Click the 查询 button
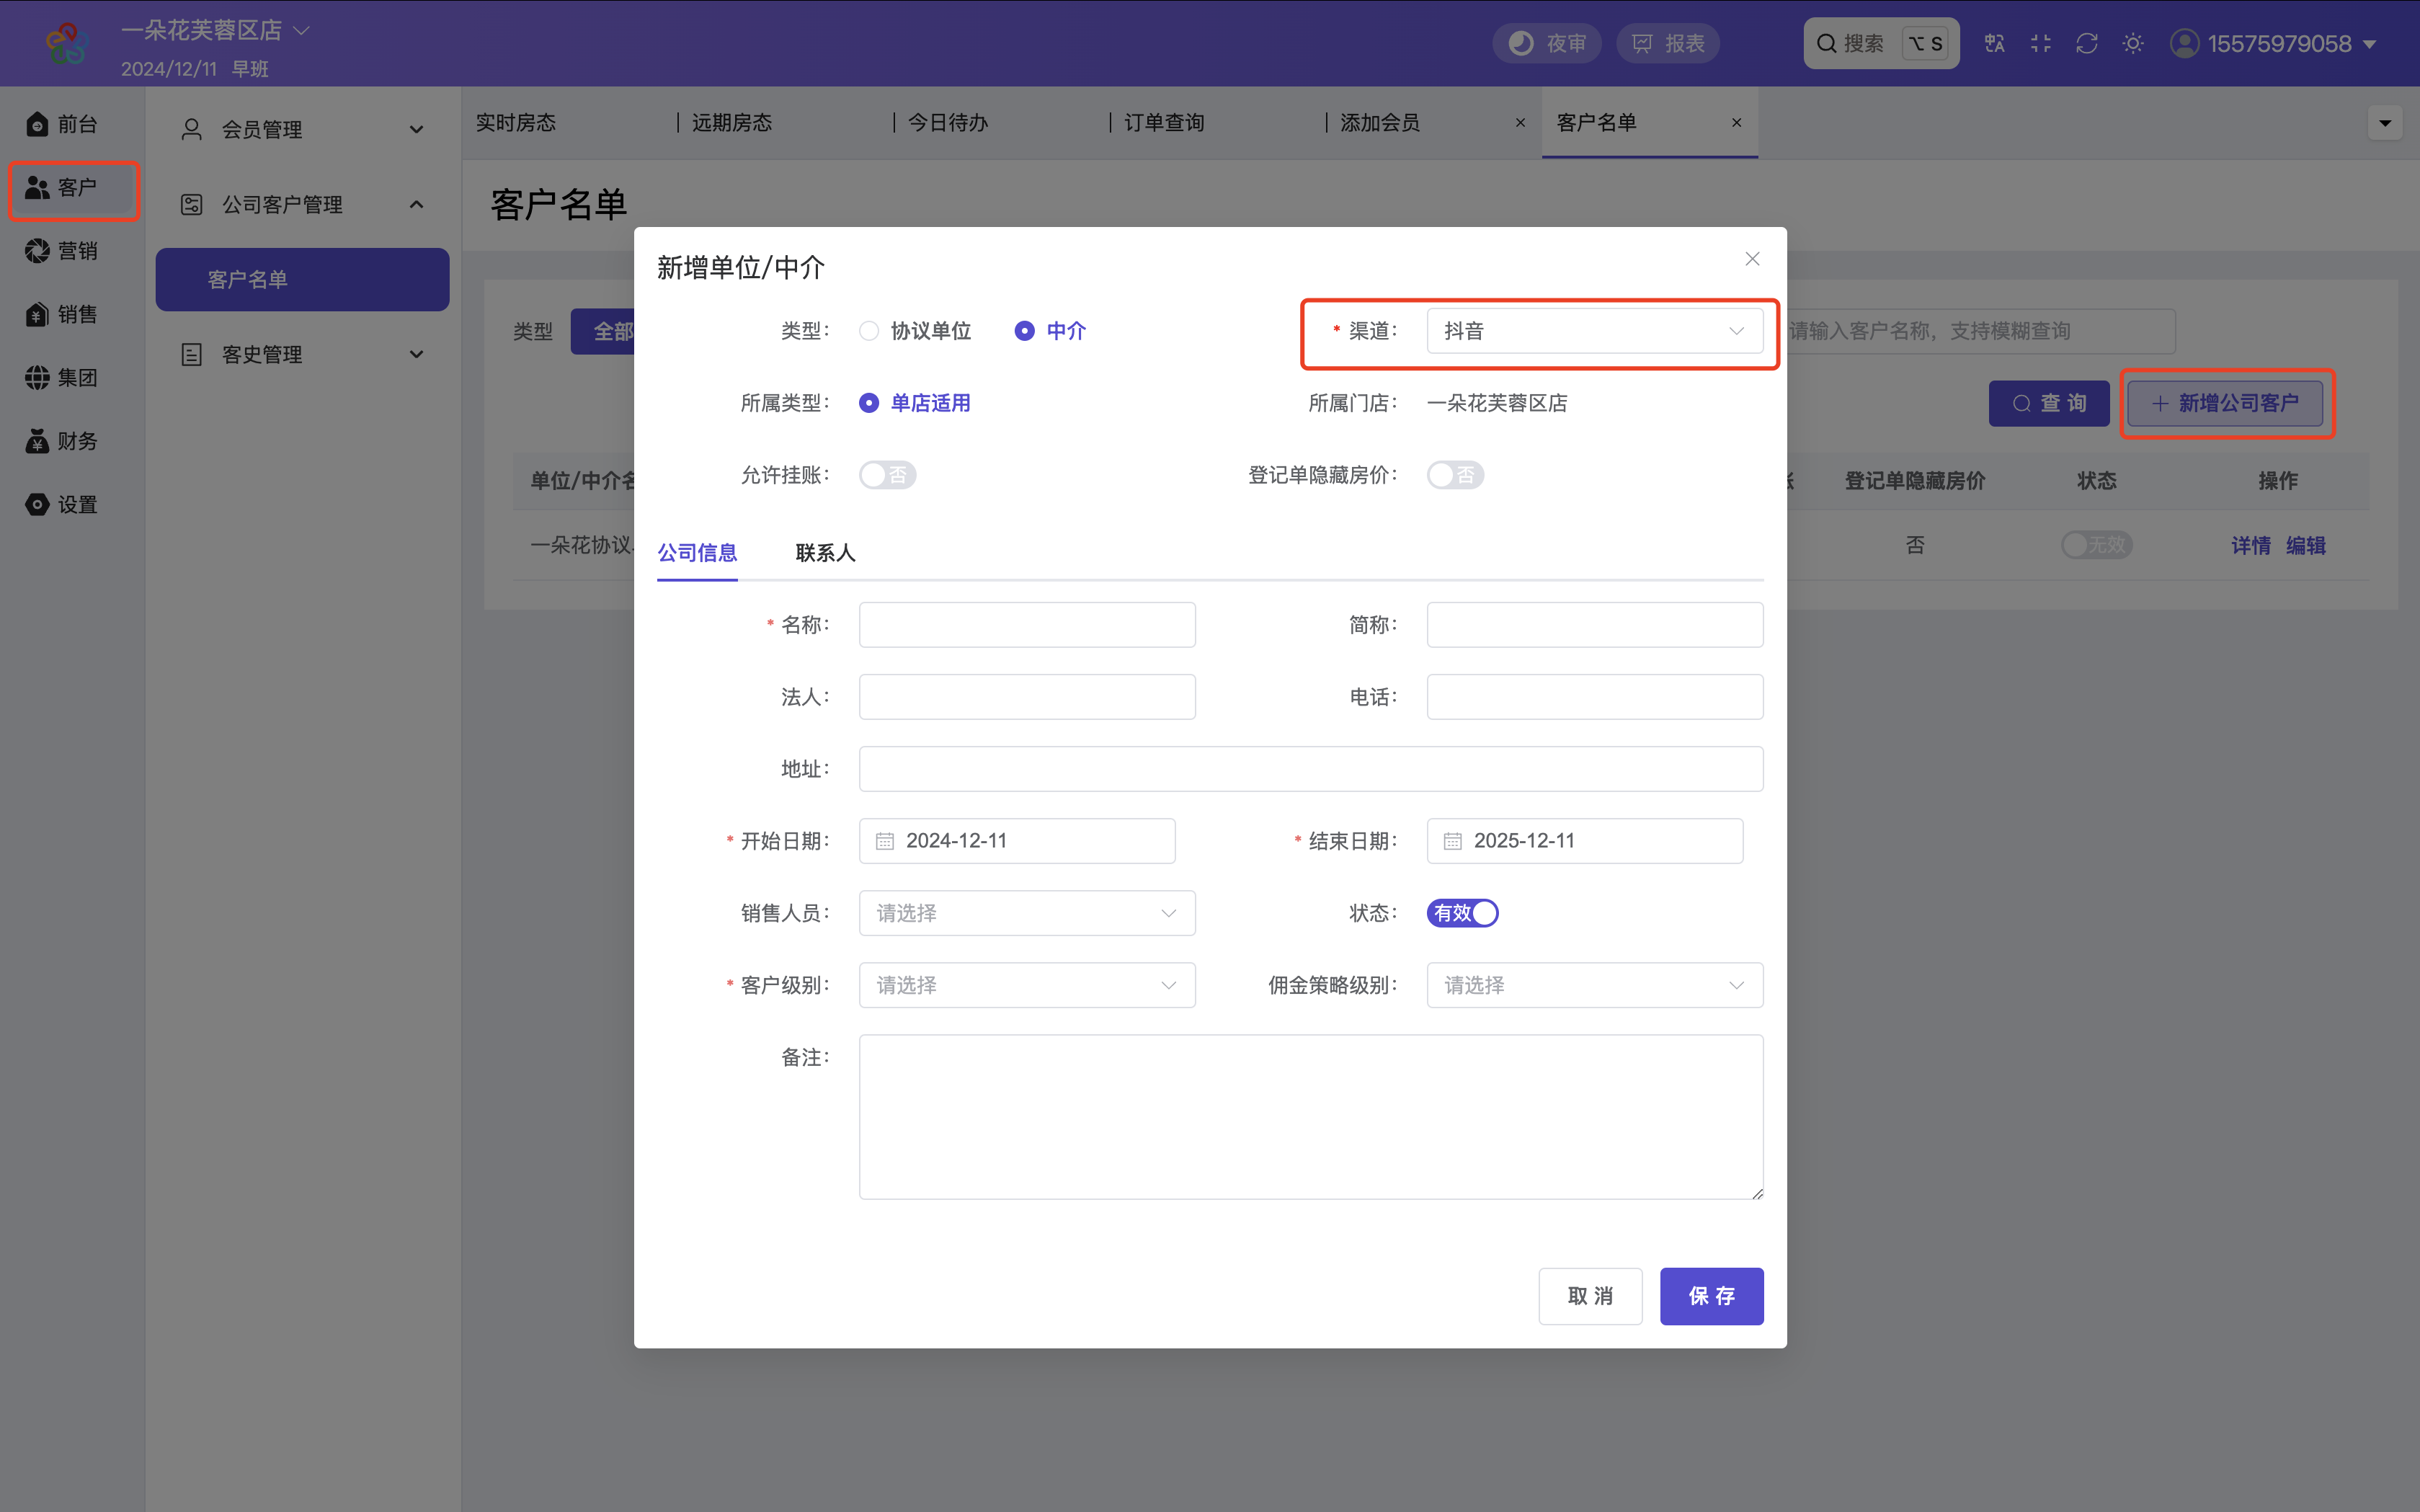The height and width of the screenshot is (1512, 2420). (x=2049, y=403)
